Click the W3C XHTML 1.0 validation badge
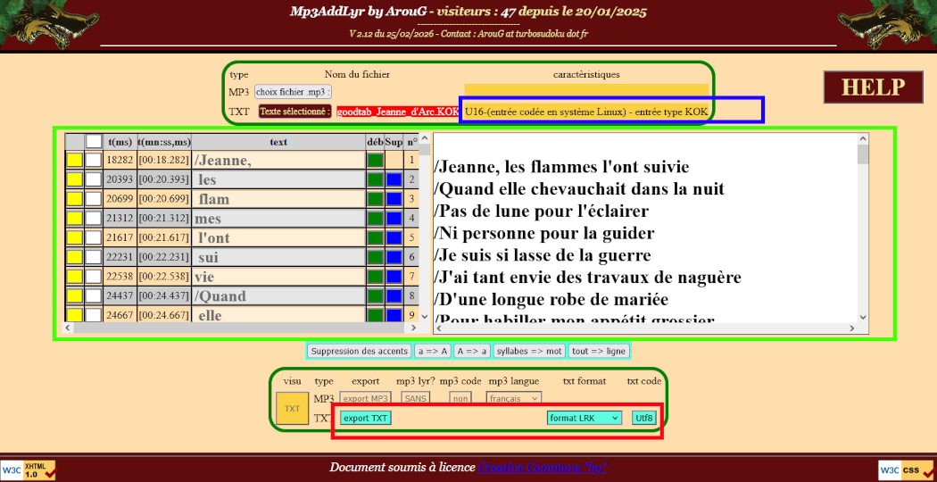 29,470
